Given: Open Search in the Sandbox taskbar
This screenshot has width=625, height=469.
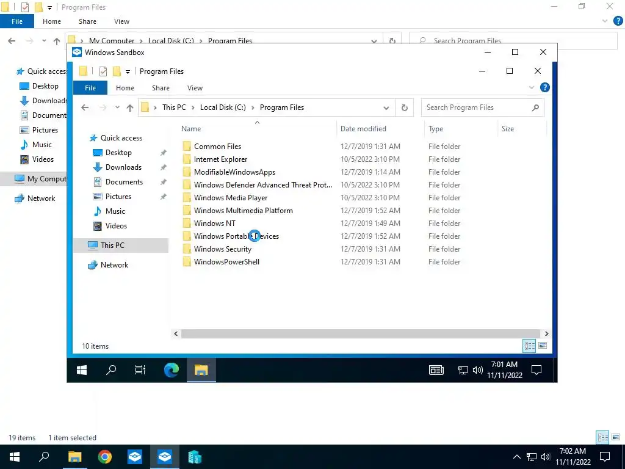Looking at the screenshot, I should (x=111, y=370).
